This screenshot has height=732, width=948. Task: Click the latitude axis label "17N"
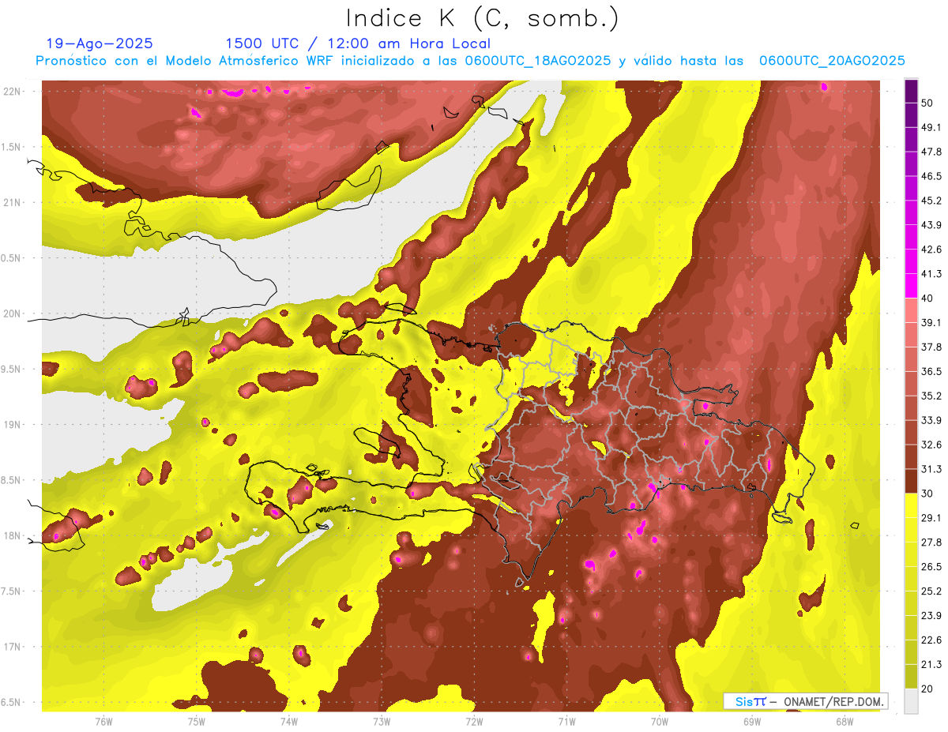coord(12,647)
